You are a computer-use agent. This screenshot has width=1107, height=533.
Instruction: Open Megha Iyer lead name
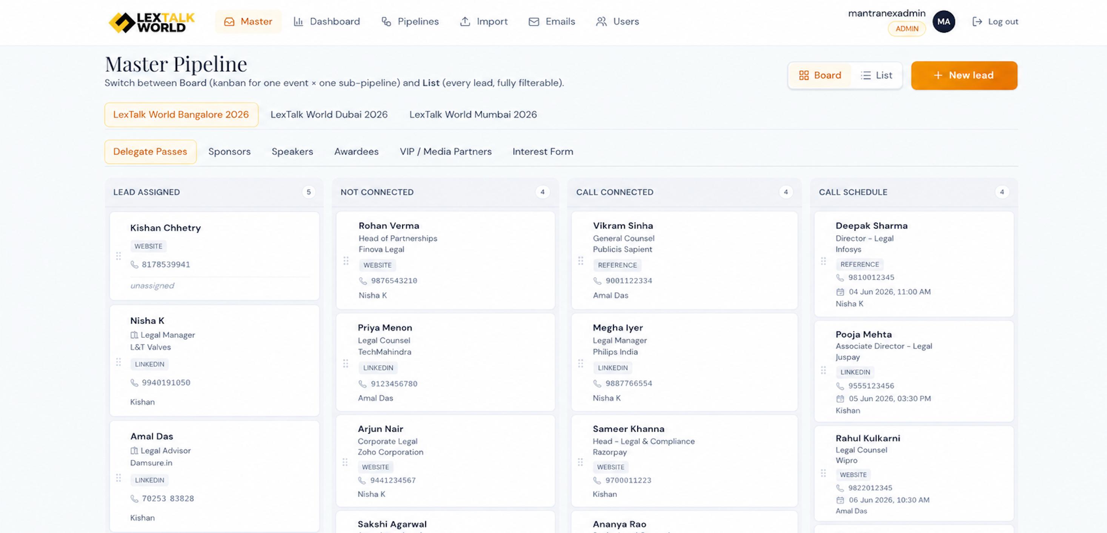pyautogui.click(x=618, y=328)
